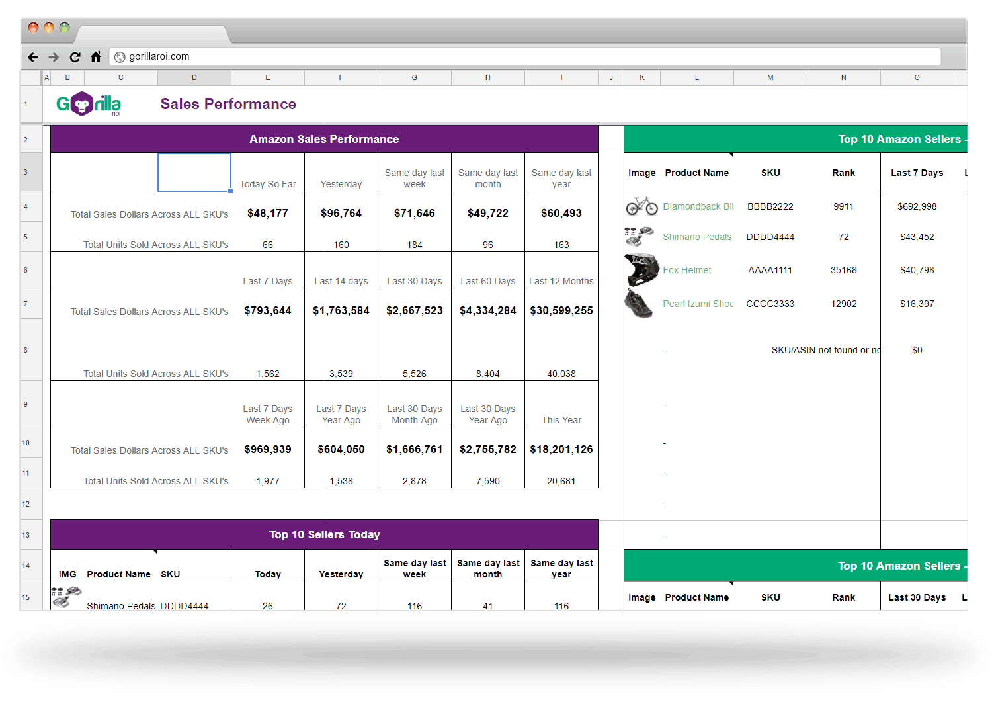The width and height of the screenshot is (992, 723).
Task: Select column G header
Action: pos(415,78)
